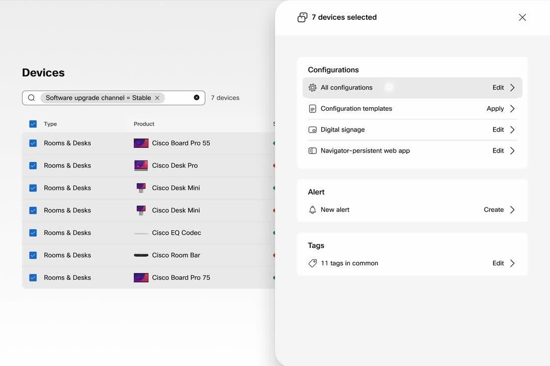Sort by the Product column header

tap(144, 124)
